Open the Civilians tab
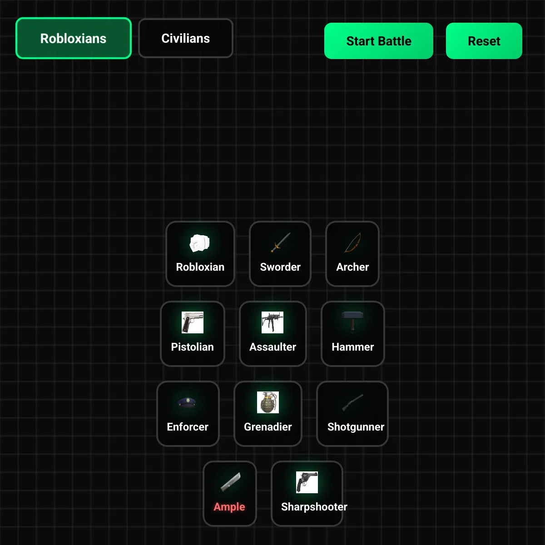The width and height of the screenshot is (545, 545). pyautogui.click(x=186, y=38)
